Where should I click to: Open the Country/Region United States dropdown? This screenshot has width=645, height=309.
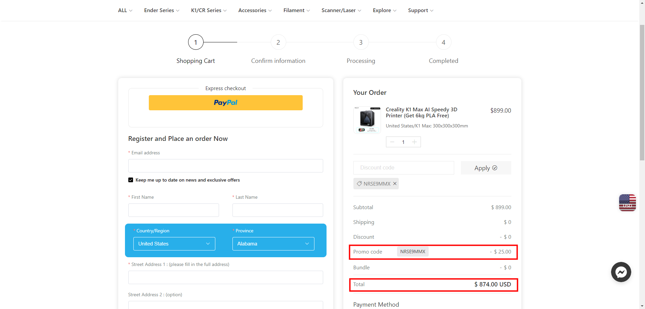pyautogui.click(x=174, y=244)
